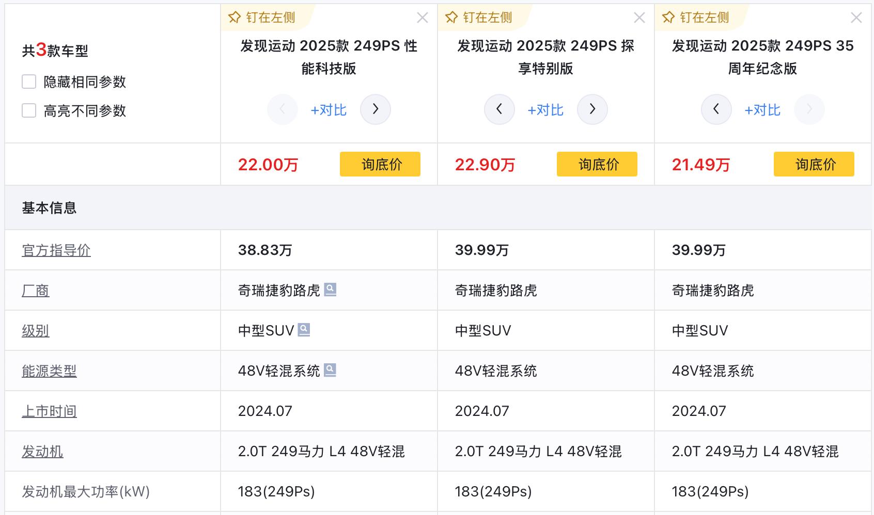874x515 pixels.
Task: Ask lowest price for 22.00万 model
Action: (x=380, y=164)
